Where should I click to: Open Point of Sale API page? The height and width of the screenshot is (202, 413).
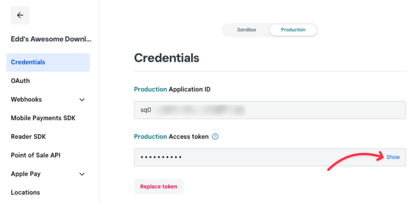[x=36, y=155]
